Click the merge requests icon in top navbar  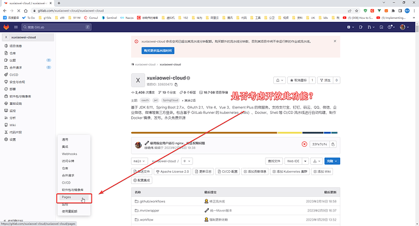click(x=370, y=27)
